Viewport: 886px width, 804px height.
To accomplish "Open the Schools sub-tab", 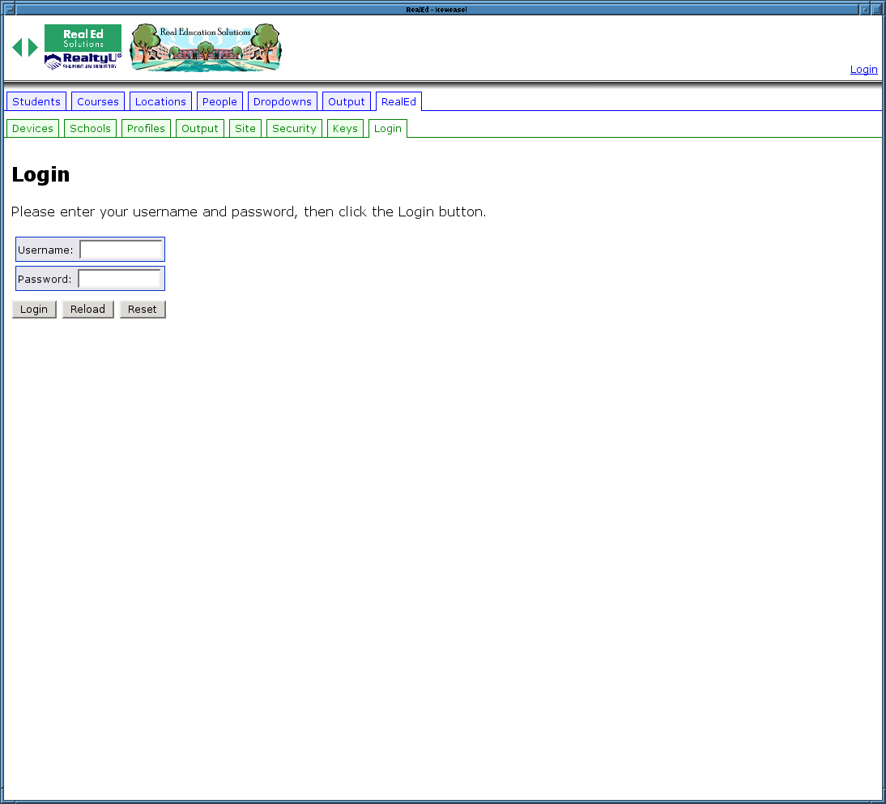I will pos(90,128).
